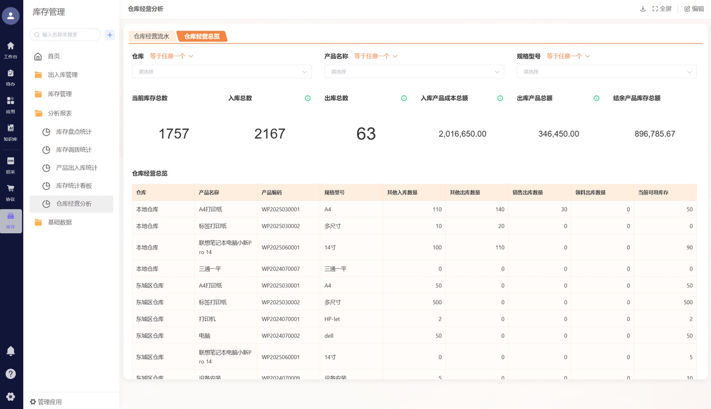Click the info icon next to 入库总数
The image size is (711, 409).
click(x=308, y=99)
